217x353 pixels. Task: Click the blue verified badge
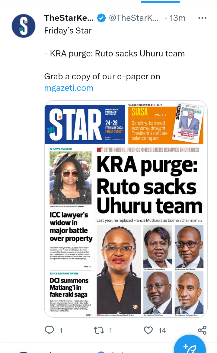101,18
